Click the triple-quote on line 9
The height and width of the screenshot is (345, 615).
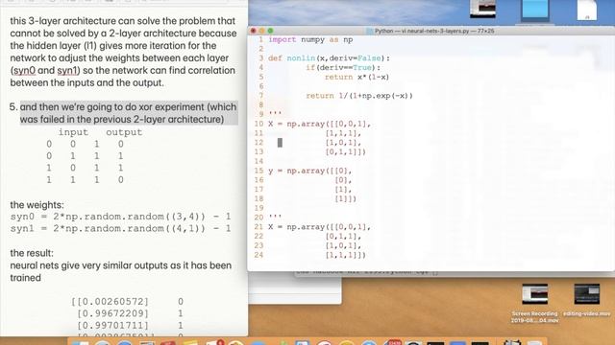(x=275, y=113)
